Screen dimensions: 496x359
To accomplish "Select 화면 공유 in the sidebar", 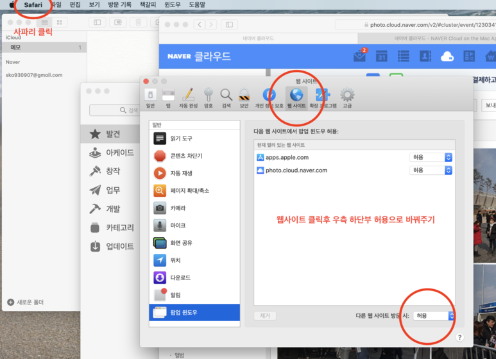I will (x=194, y=243).
